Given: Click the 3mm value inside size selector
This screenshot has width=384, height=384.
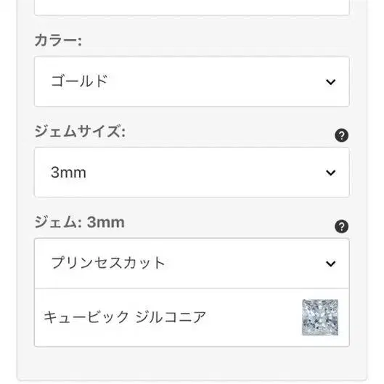Looking at the screenshot, I should coord(68,173).
